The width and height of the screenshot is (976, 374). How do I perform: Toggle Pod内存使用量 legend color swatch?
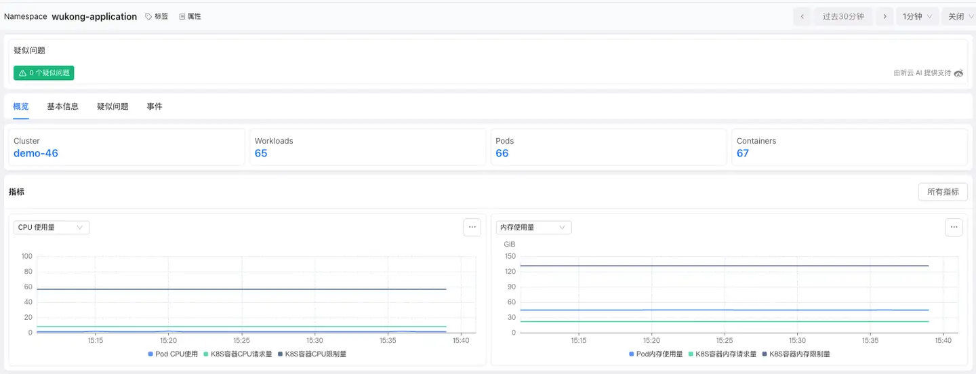(632, 354)
